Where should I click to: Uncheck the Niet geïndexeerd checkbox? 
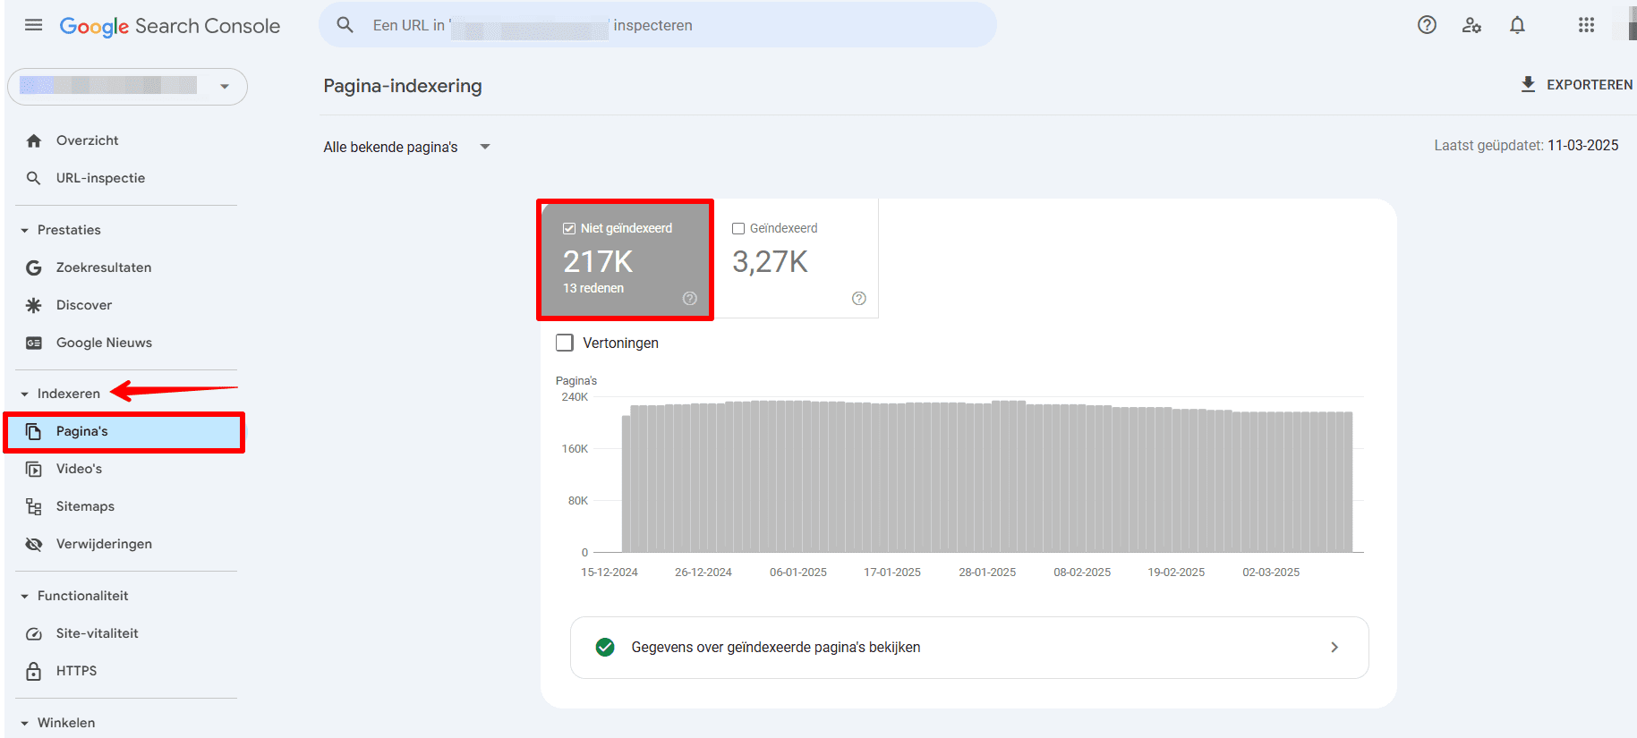pos(569,228)
